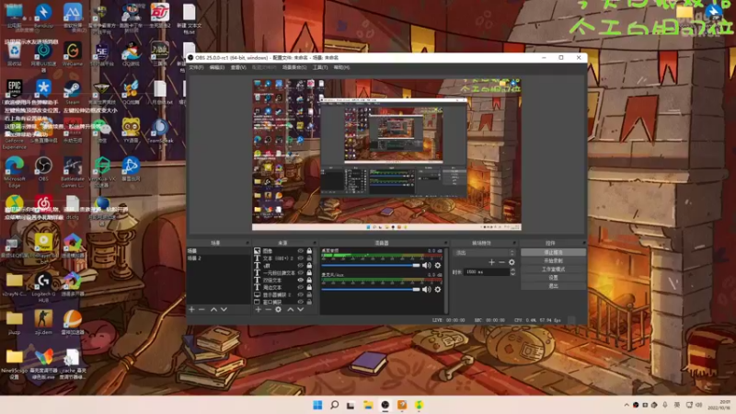This screenshot has width=736, height=414.
Task: Hide the fifth text source via eye
Action: 301,281
